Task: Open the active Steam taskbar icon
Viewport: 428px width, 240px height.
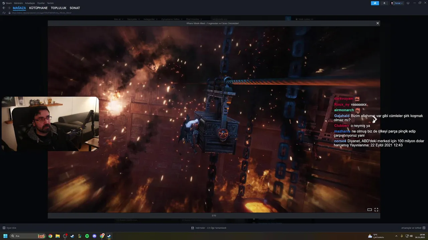Action: (109, 236)
